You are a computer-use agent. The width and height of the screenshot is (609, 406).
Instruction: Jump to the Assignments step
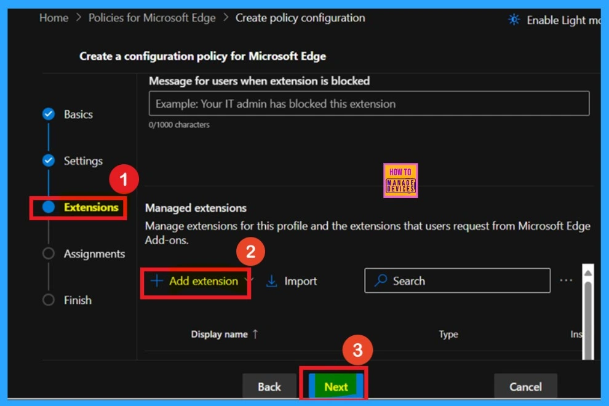click(94, 254)
